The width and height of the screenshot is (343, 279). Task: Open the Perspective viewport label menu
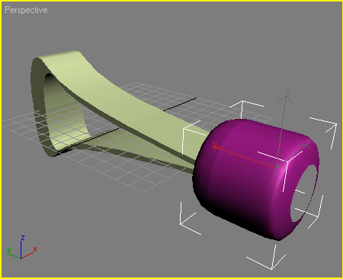click(x=26, y=10)
